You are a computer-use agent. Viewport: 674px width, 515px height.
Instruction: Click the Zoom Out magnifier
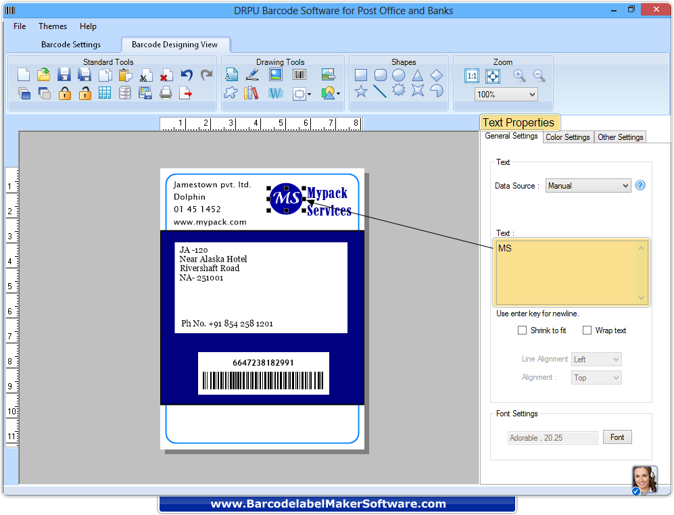pos(539,76)
